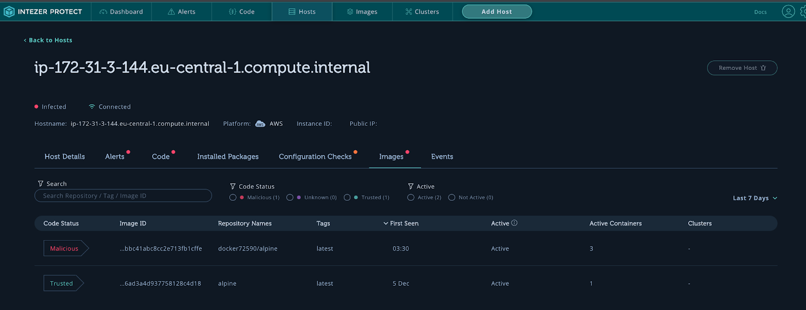This screenshot has height=310, width=806.
Task: Select the Trusted (1) radio filter
Action: point(347,198)
